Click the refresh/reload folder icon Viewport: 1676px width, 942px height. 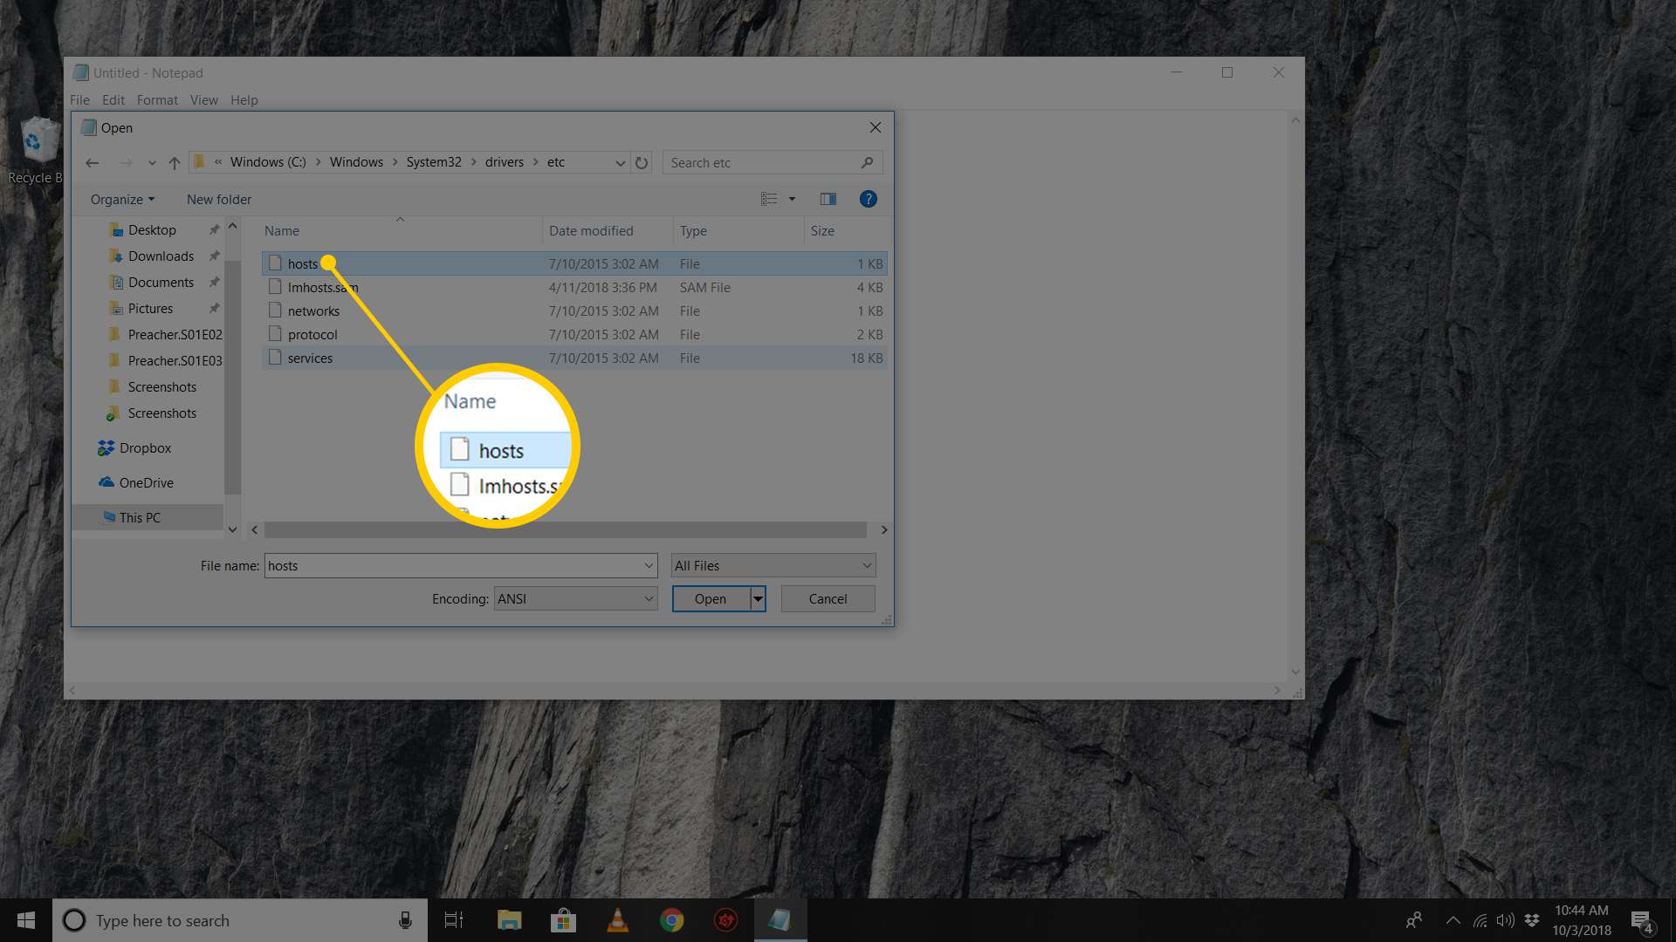click(x=642, y=162)
